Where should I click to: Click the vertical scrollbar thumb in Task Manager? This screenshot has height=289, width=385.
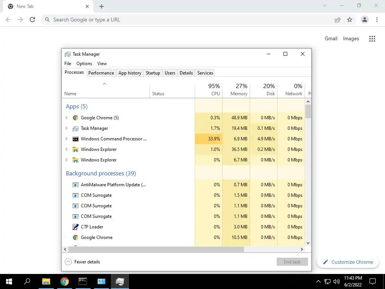coord(308,111)
